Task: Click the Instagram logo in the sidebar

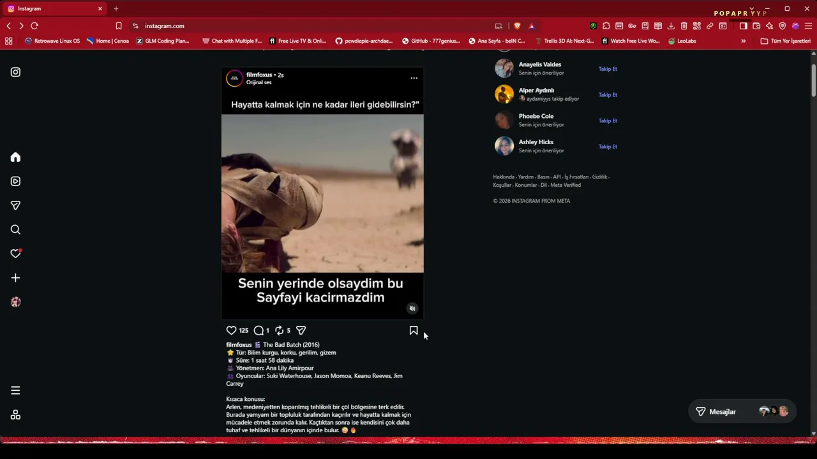Action: point(15,72)
